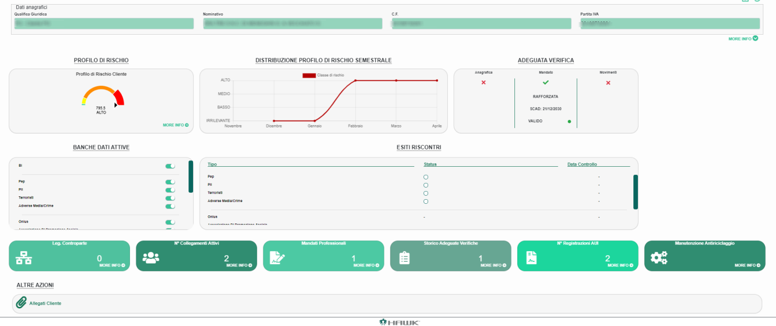776x326 pixels.
Task: Expand MORE INFO under Dati anagrafici
Action: (743, 39)
